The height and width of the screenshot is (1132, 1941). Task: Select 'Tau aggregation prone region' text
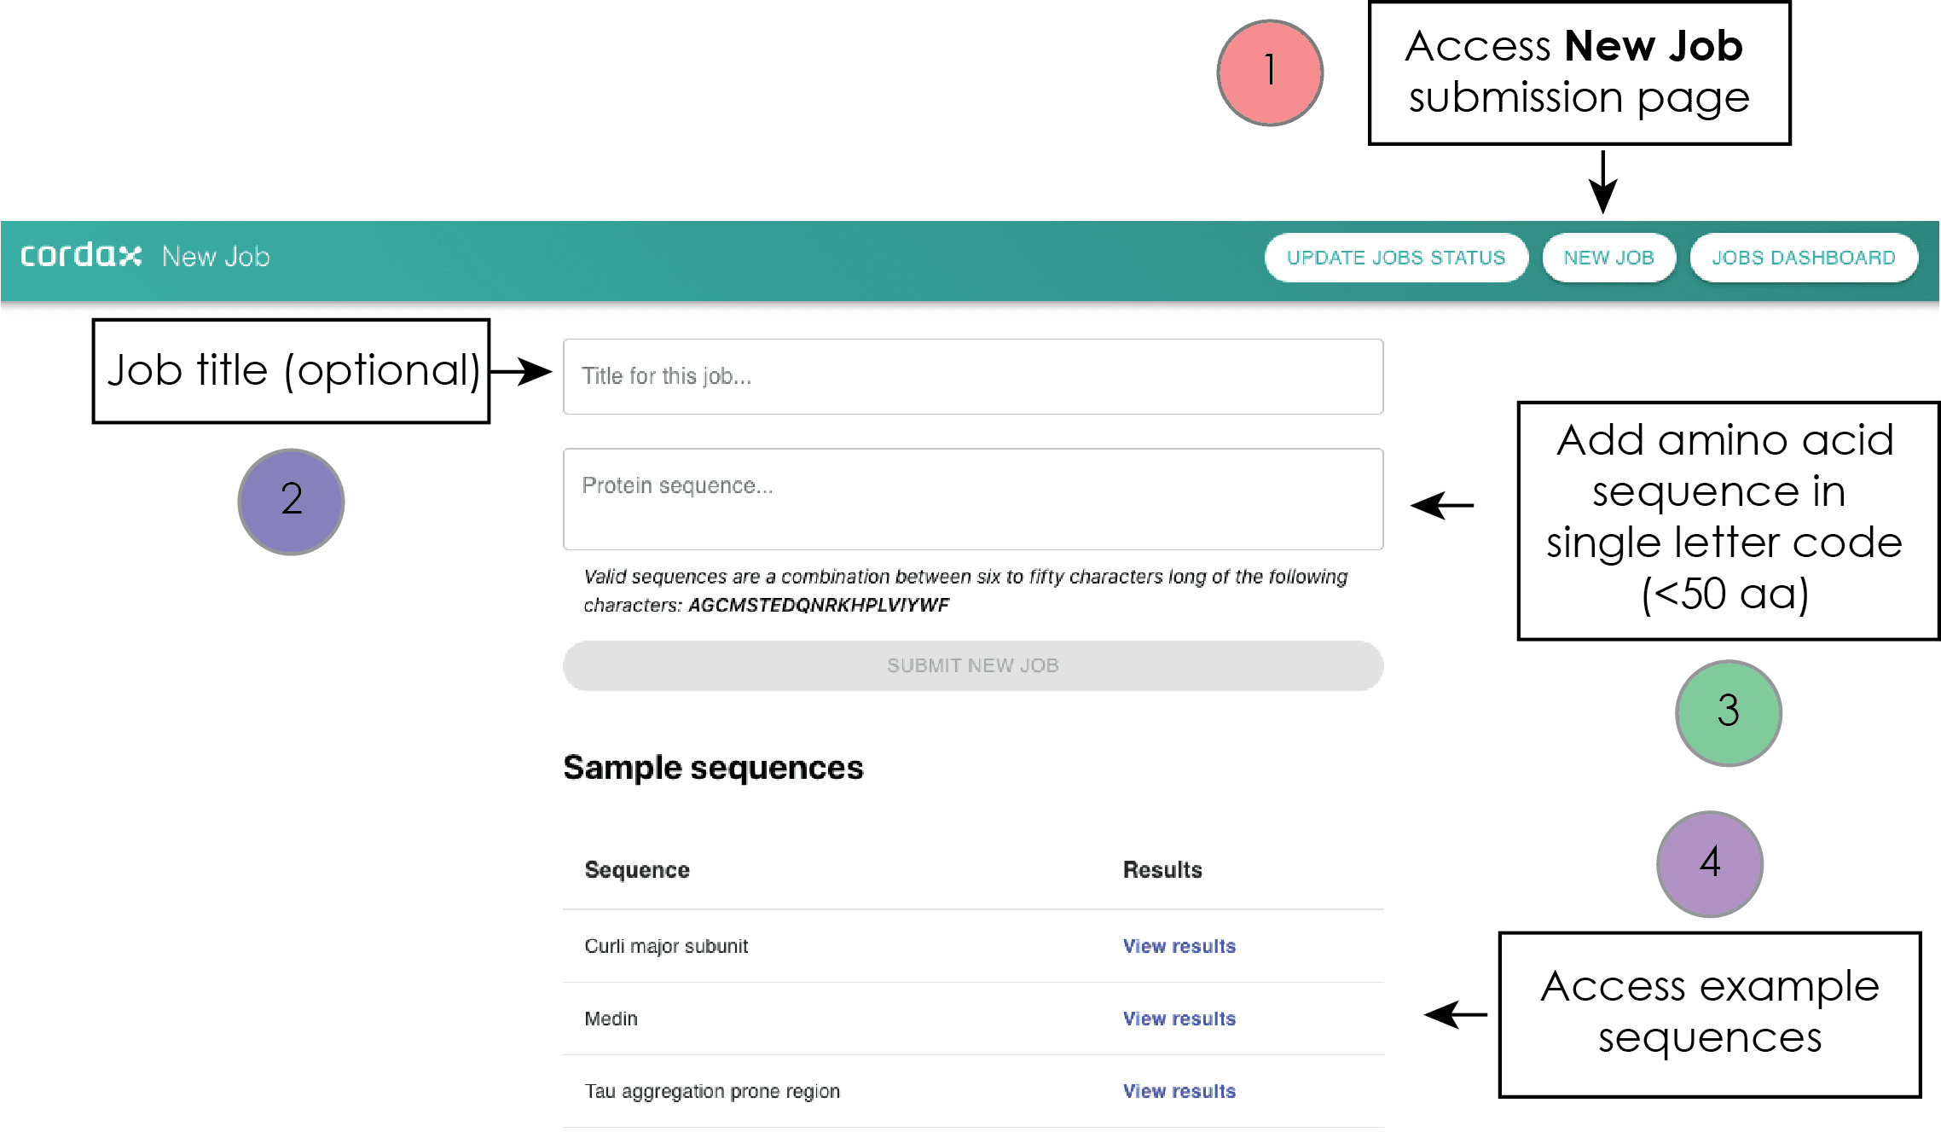(712, 1092)
